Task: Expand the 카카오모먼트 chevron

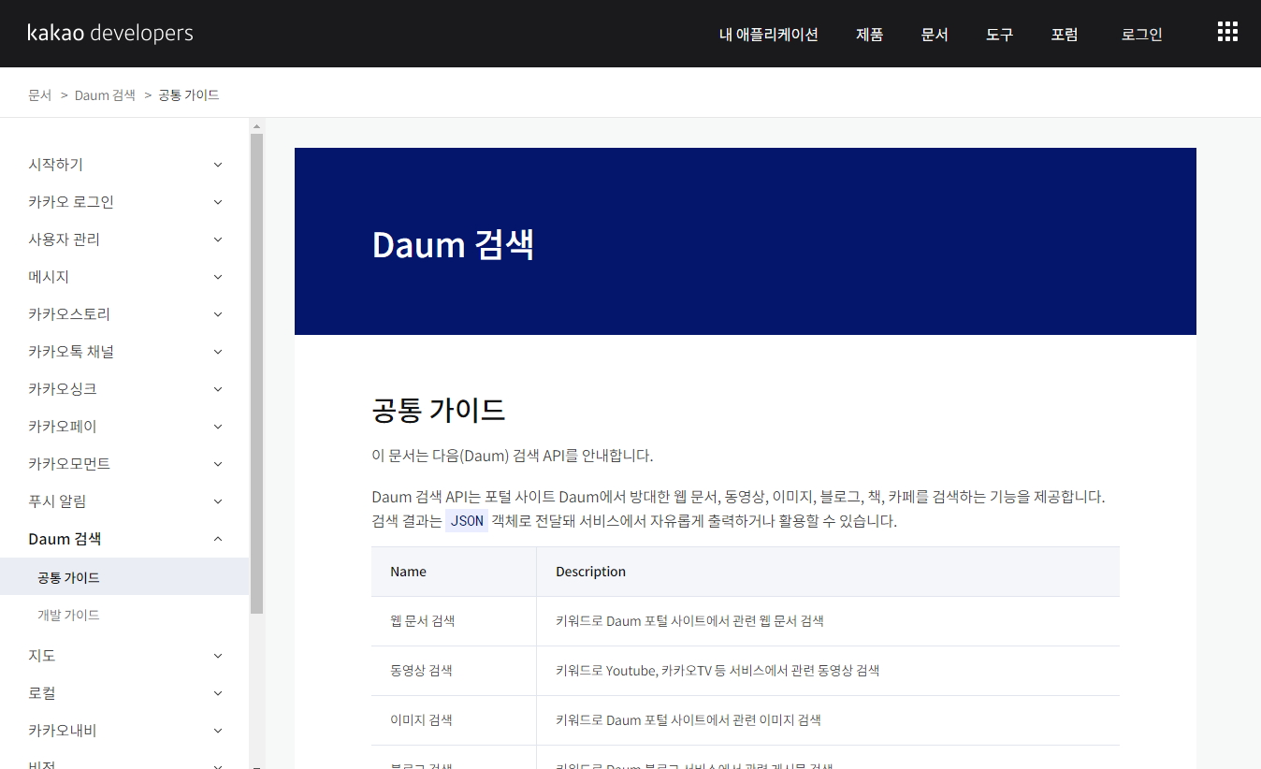Action: [218, 464]
